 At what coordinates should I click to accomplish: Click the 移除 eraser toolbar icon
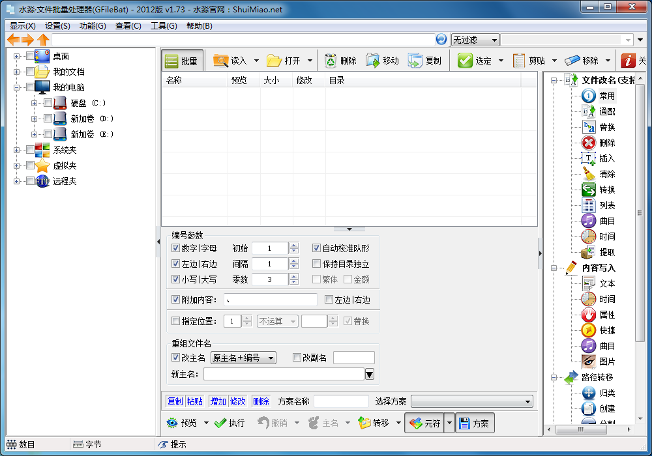click(572, 61)
